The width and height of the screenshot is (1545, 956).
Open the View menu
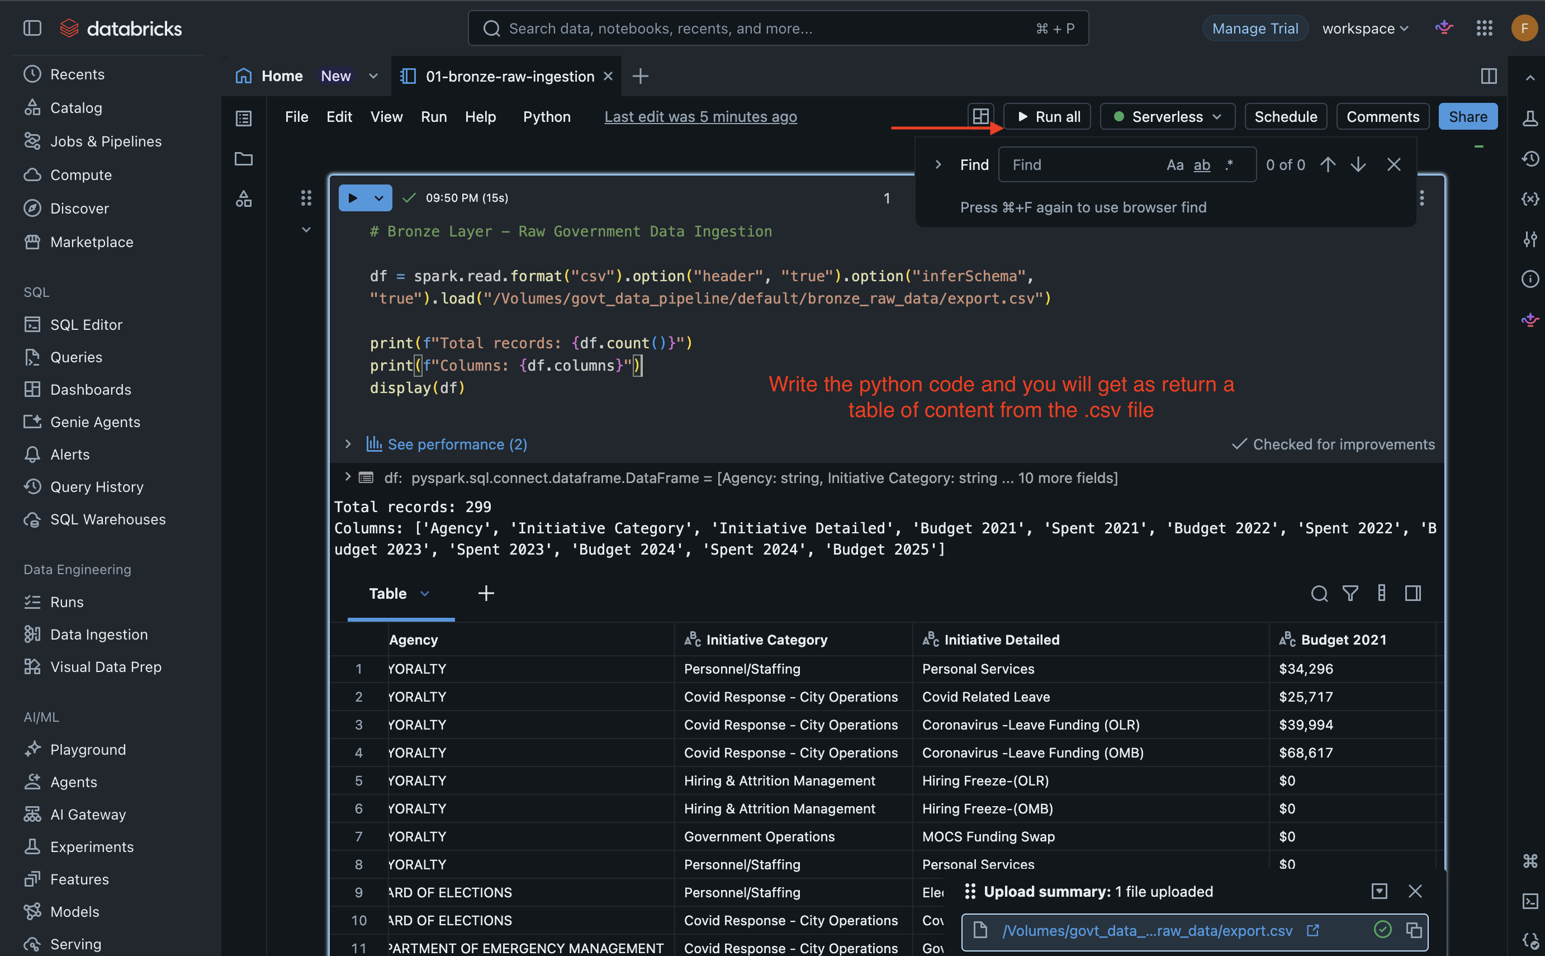pyautogui.click(x=386, y=117)
